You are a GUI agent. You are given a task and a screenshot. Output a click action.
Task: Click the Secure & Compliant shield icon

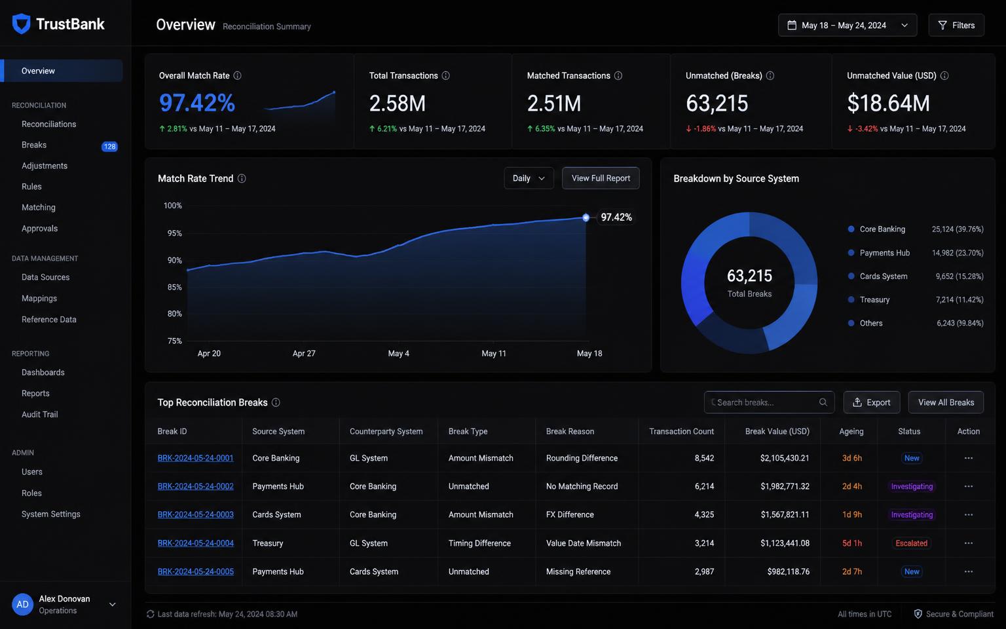point(918,614)
